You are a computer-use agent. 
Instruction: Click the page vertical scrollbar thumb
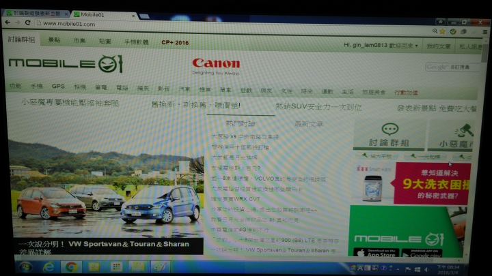(485, 53)
